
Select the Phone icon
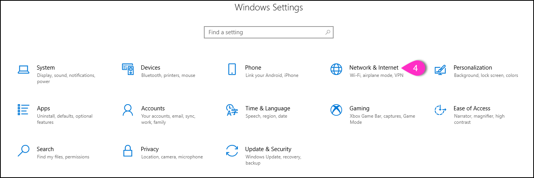click(232, 69)
